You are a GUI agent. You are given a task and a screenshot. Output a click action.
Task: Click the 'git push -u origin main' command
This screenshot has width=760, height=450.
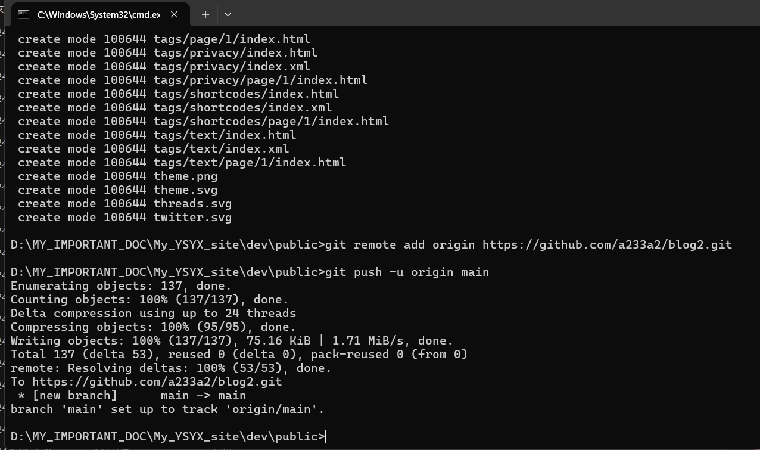coord(407,272)
